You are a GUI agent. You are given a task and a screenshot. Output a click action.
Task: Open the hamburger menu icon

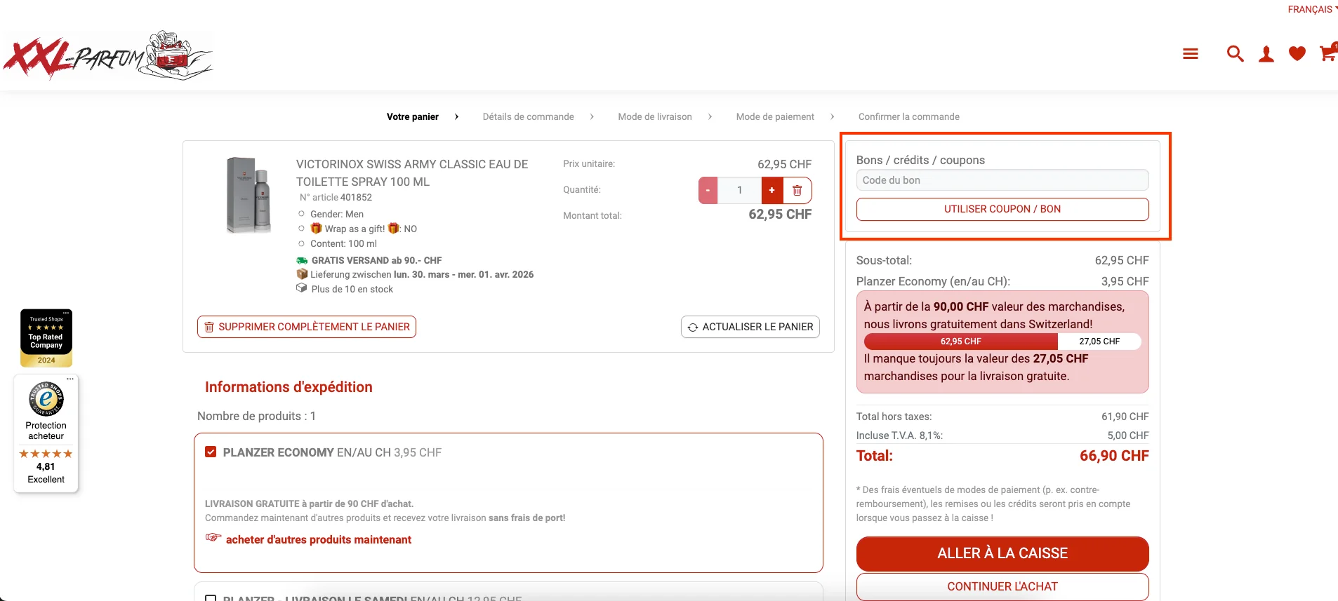(x=1190, y=54)
